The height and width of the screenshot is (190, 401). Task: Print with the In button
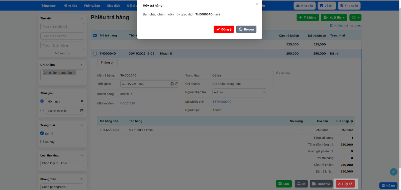tap(301, 184)
